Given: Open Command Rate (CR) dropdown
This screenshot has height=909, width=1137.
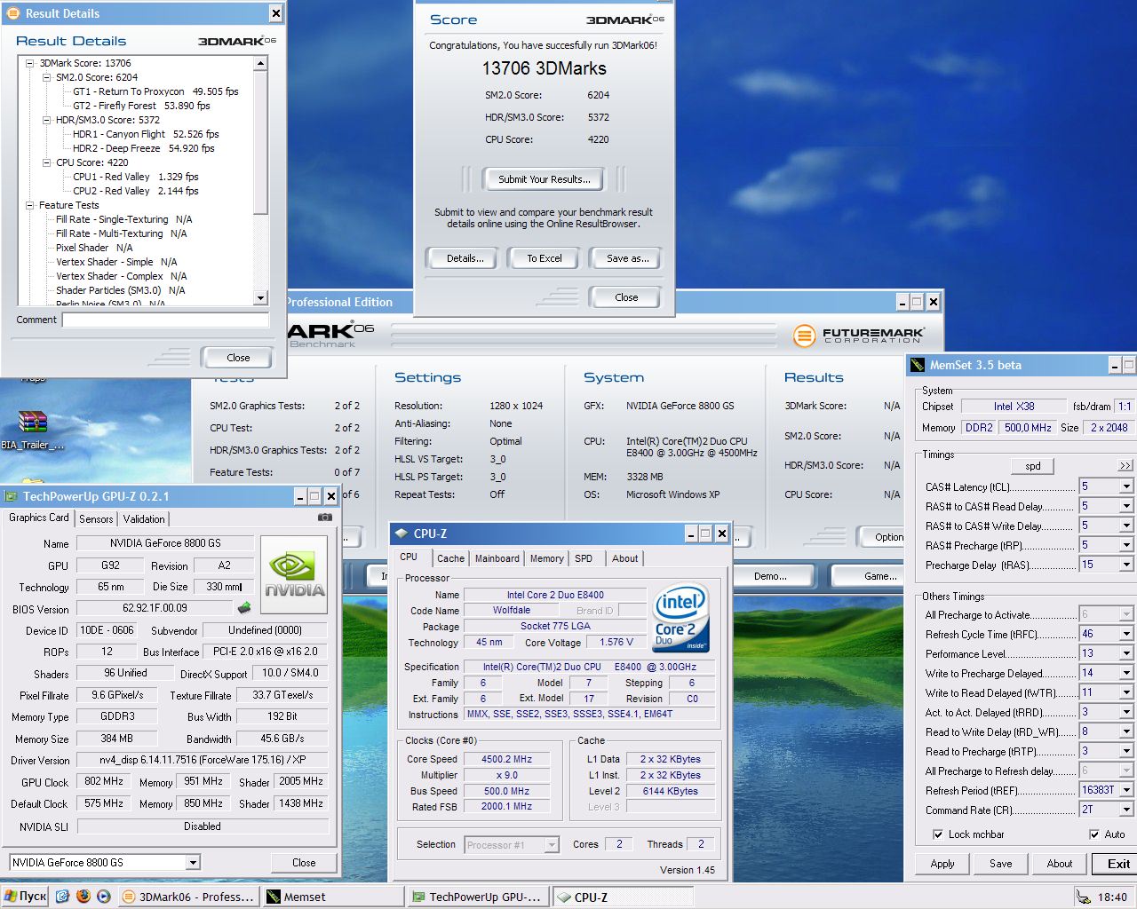Looking at the screenshot, I should point(1126,810).
